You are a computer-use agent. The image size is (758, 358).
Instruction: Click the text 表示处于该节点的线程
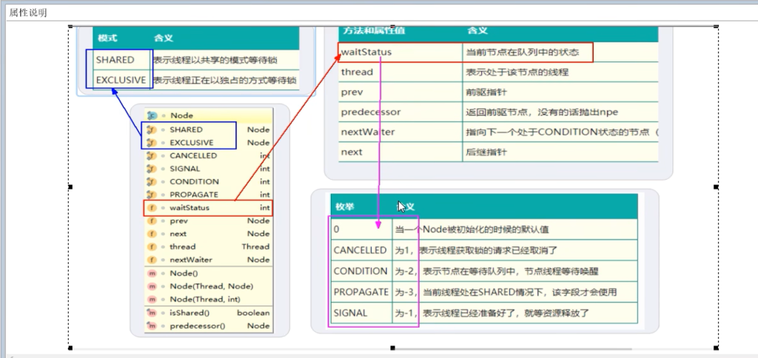tap(517, 72)
